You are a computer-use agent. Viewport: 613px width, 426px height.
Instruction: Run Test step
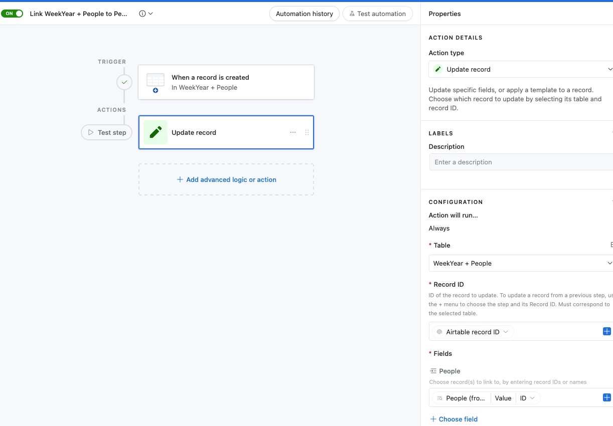107,132
